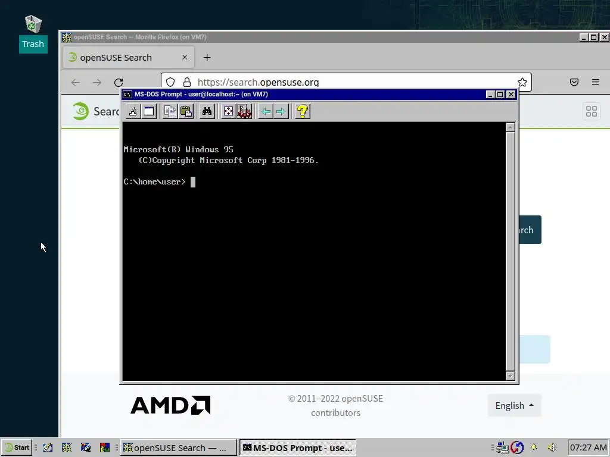Click the 07:27 AM taskbar clock
The height and width of the screenshot is (457, 610).
click(x=588, y=447)
